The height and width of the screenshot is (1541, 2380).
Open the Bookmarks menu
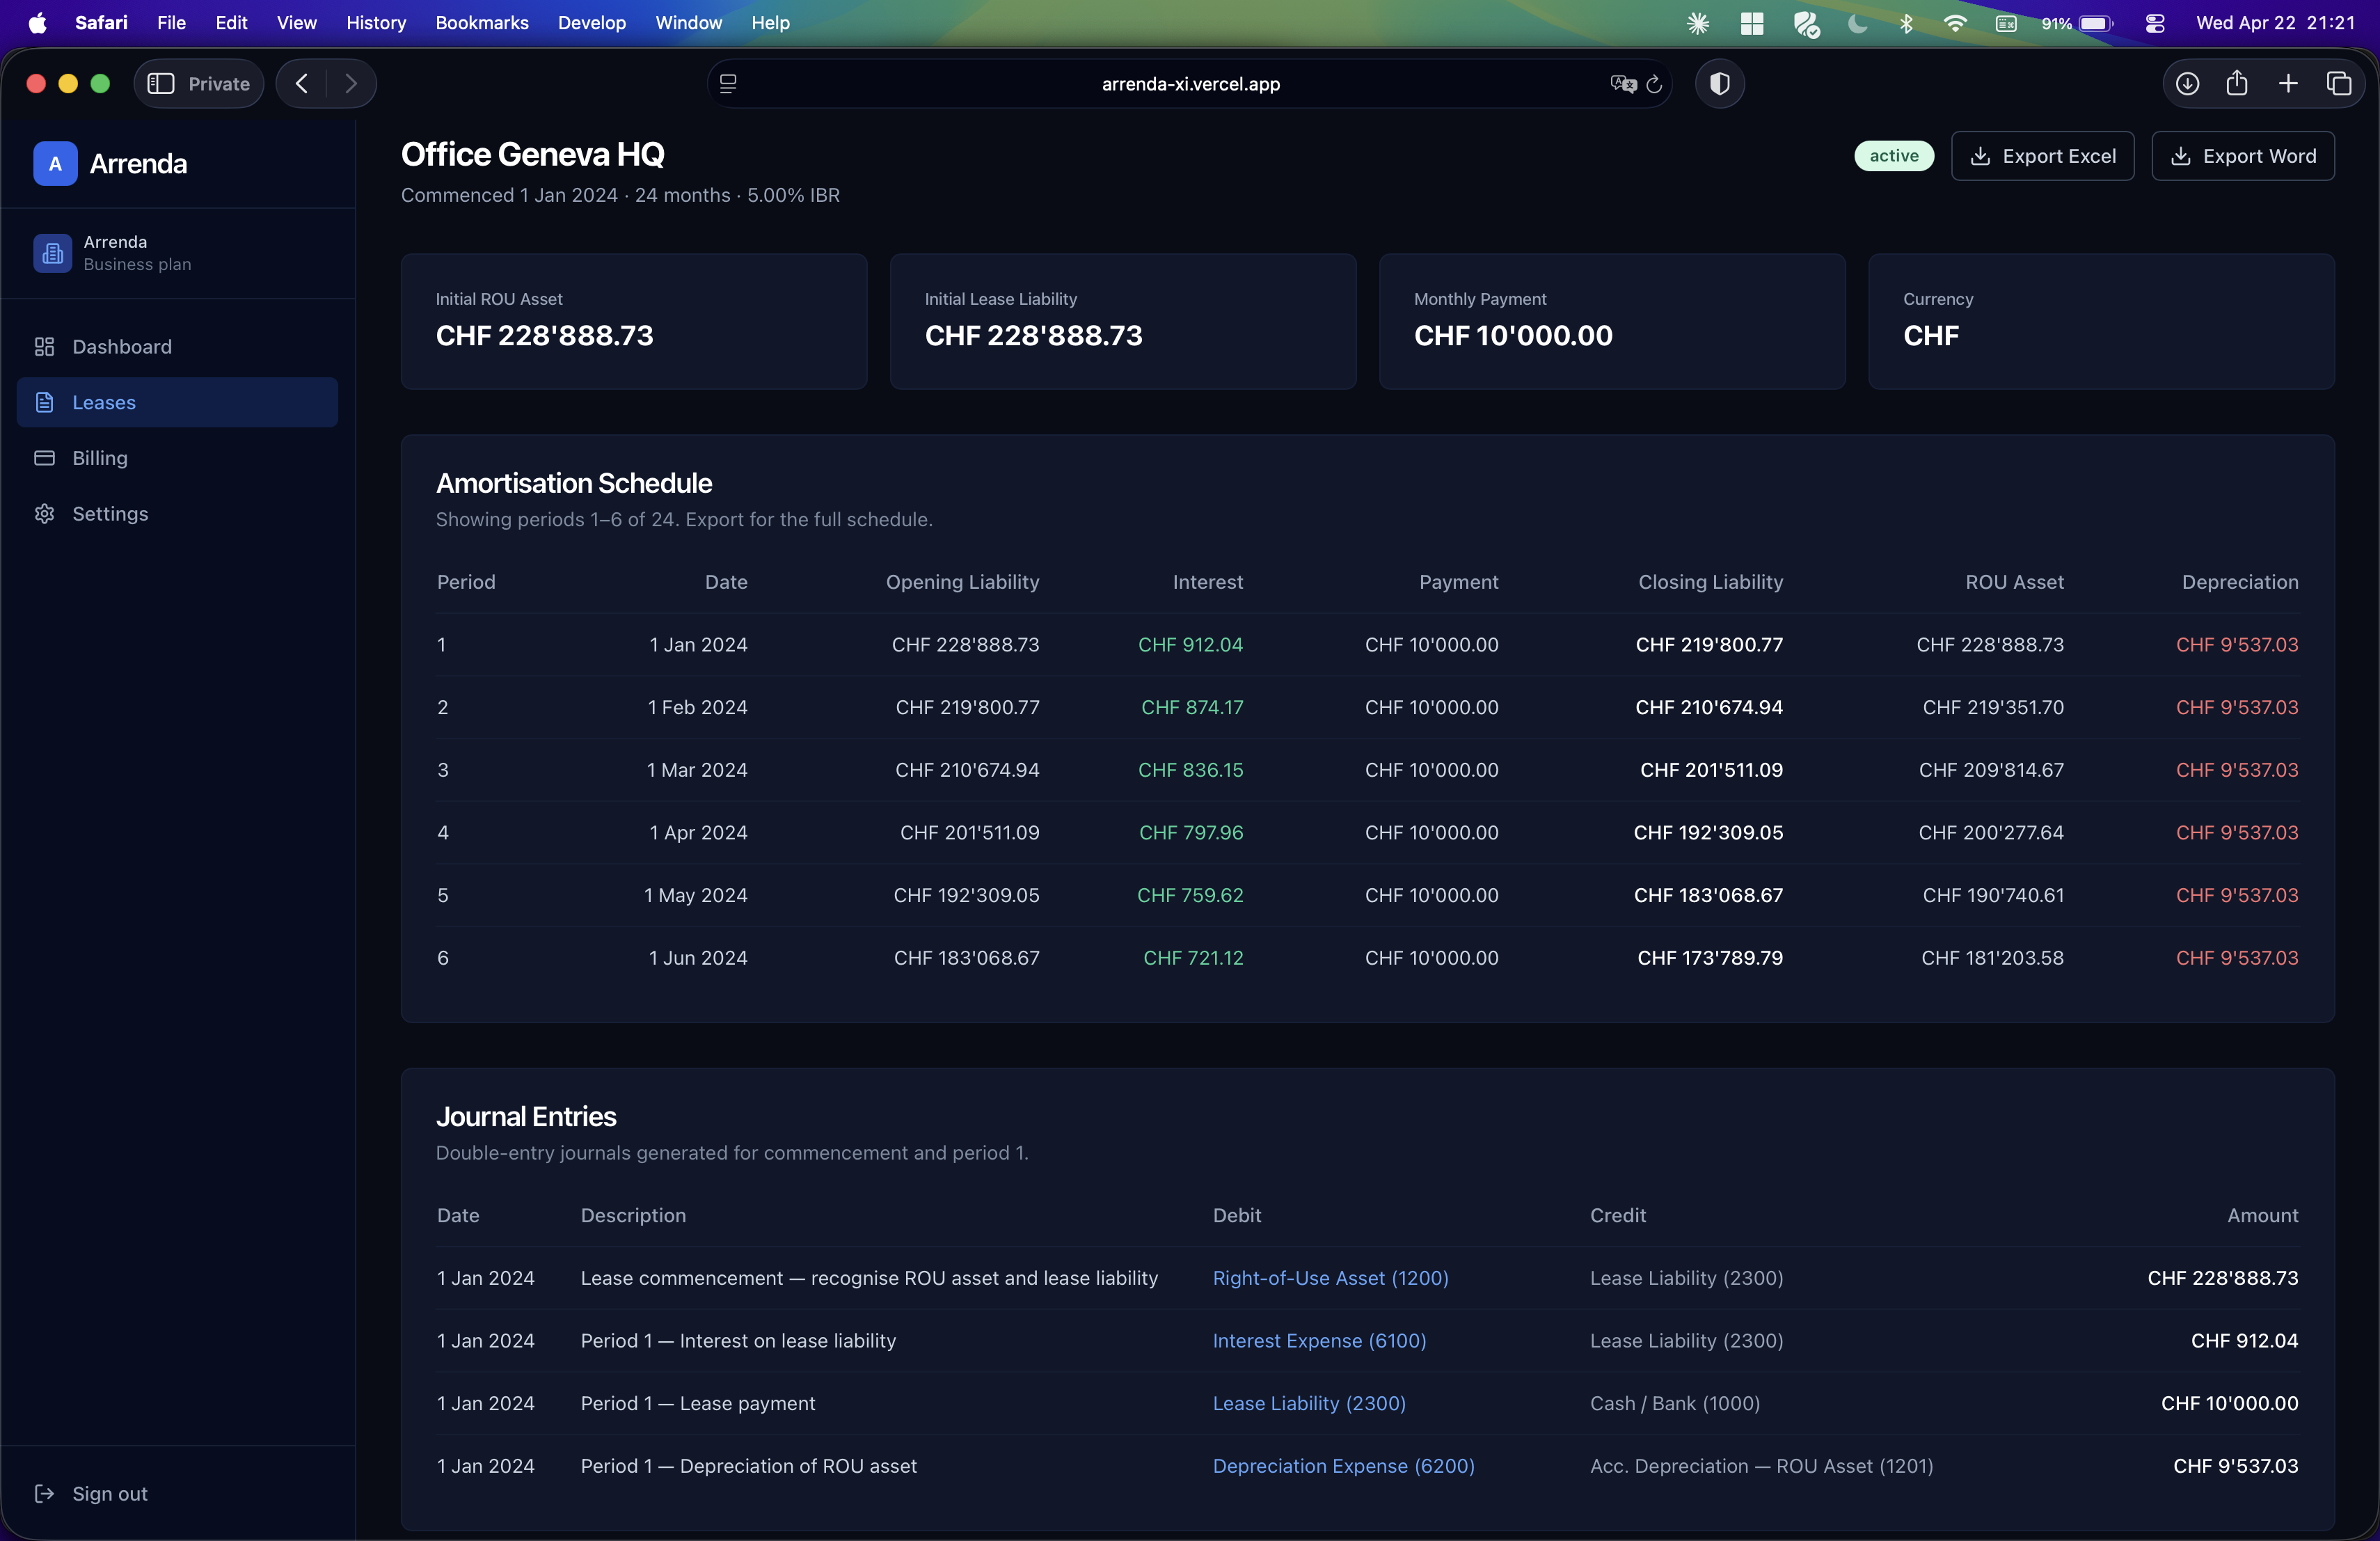(481, 23)
